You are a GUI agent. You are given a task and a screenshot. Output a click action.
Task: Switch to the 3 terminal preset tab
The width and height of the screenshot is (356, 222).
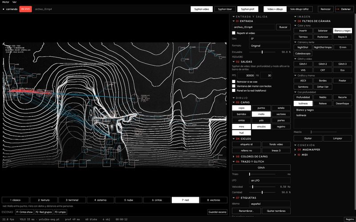(x=72, y=200)
